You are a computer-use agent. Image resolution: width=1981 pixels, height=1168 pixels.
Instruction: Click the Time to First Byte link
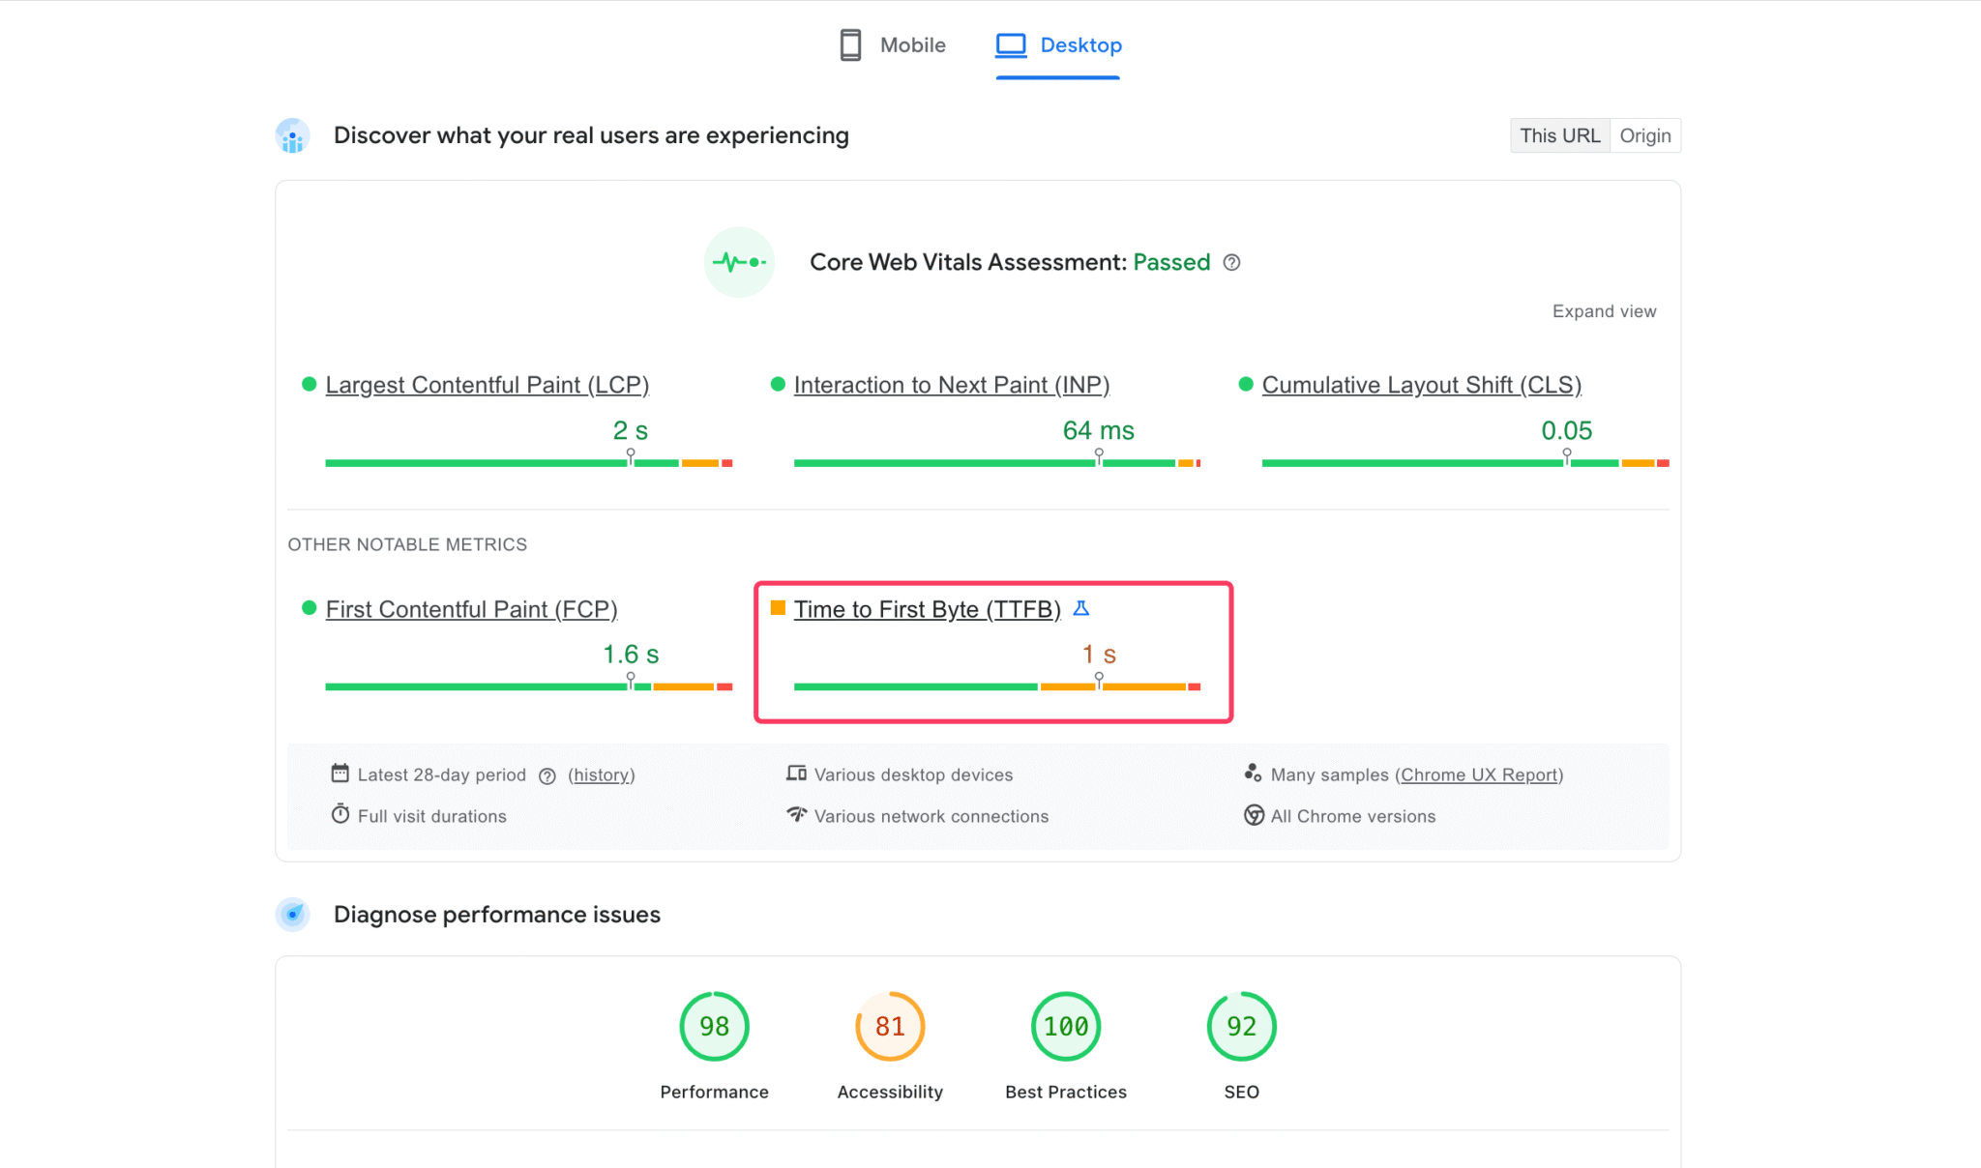tap(927, 609)
